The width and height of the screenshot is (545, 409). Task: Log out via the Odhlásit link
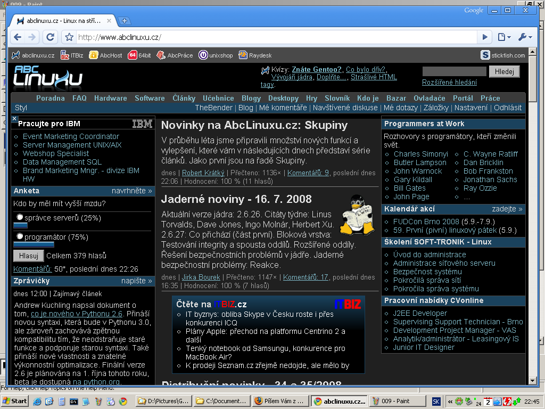click(508, 108)
